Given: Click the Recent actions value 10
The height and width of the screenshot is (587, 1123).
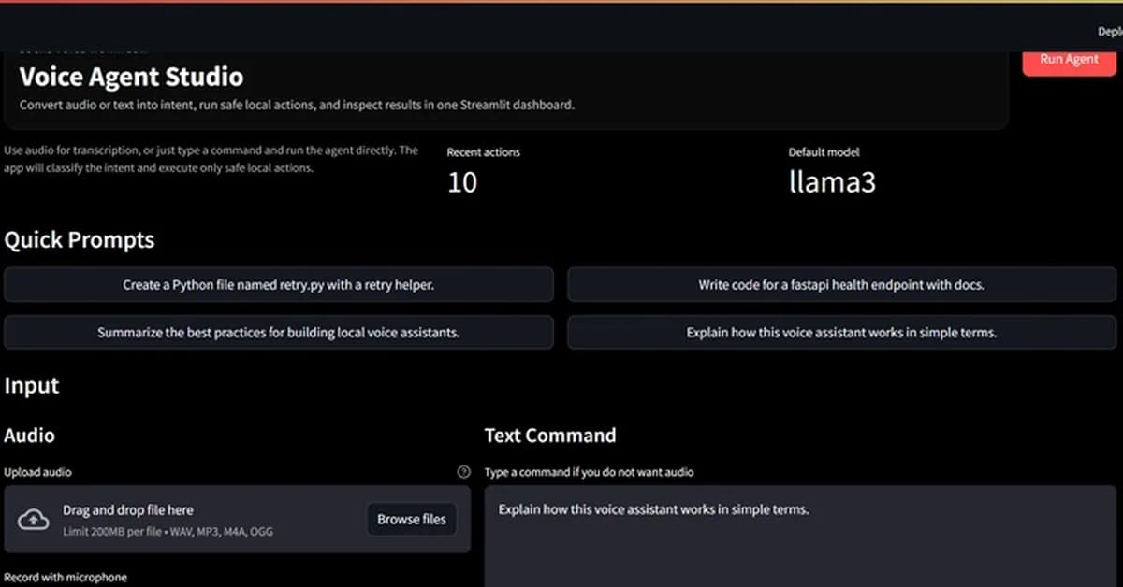Looking at the screenshot, I should pyautogui.click(x=462, y=182).
